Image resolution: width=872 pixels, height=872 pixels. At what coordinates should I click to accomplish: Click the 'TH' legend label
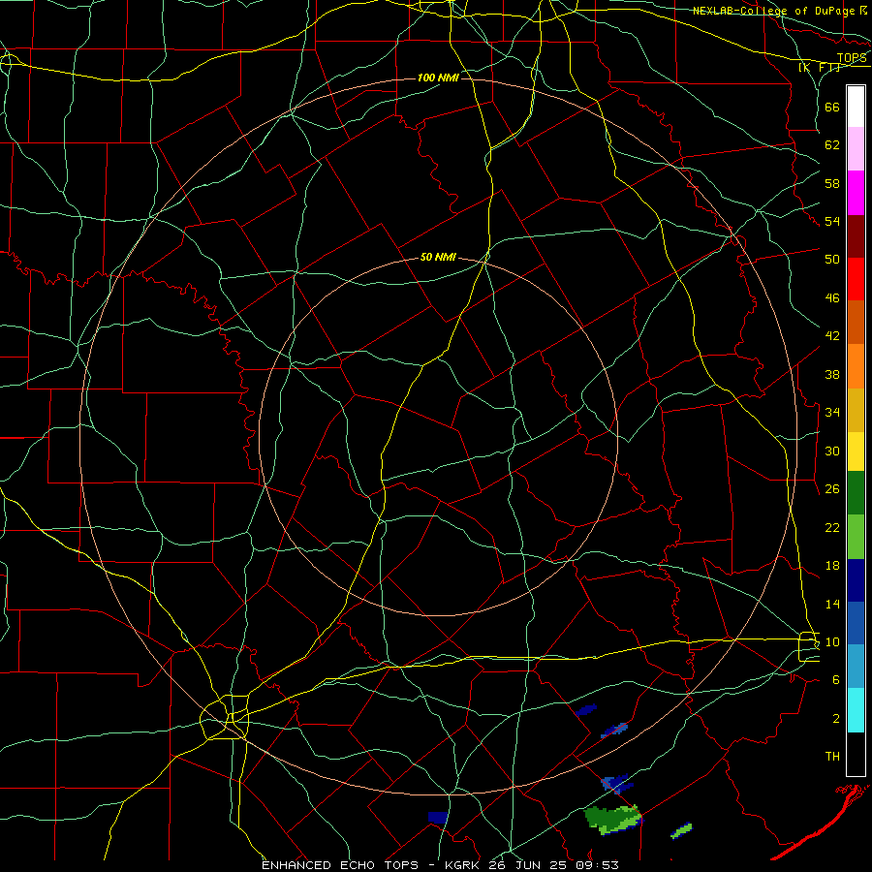(x=832, y=757)
